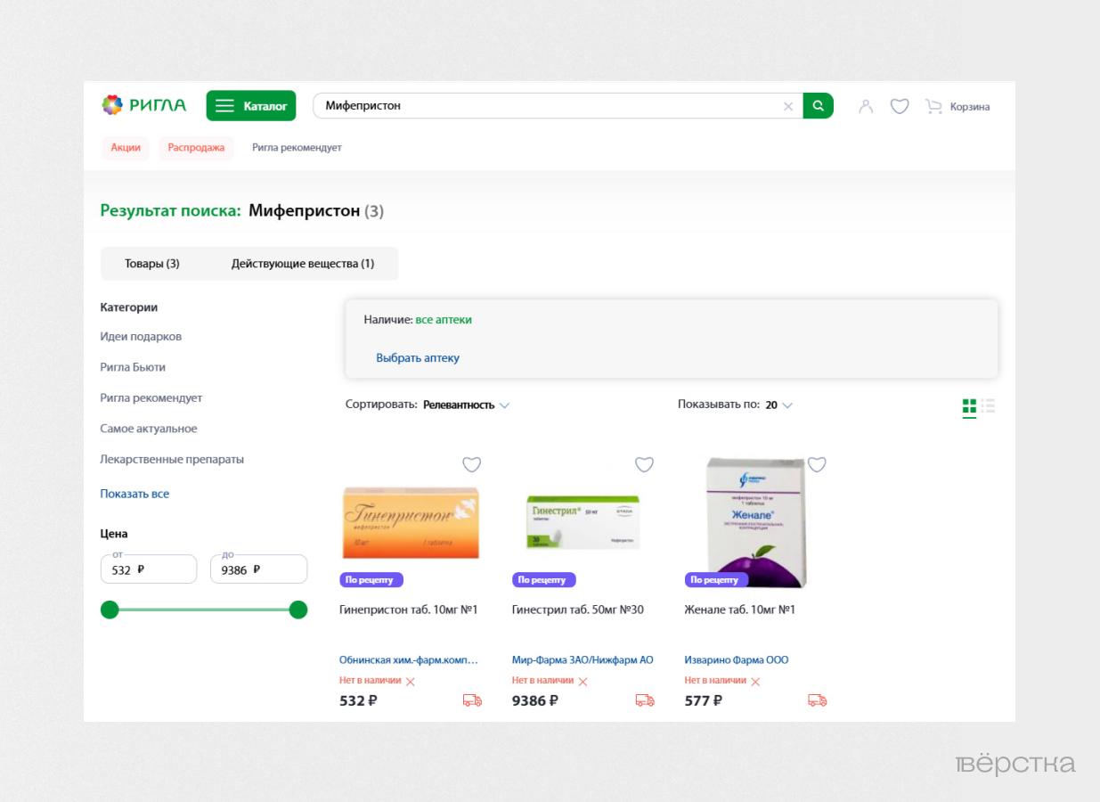Add Гинепристон to favorites with heart icon
The image size is (1100, 802).
pos(472,464)
